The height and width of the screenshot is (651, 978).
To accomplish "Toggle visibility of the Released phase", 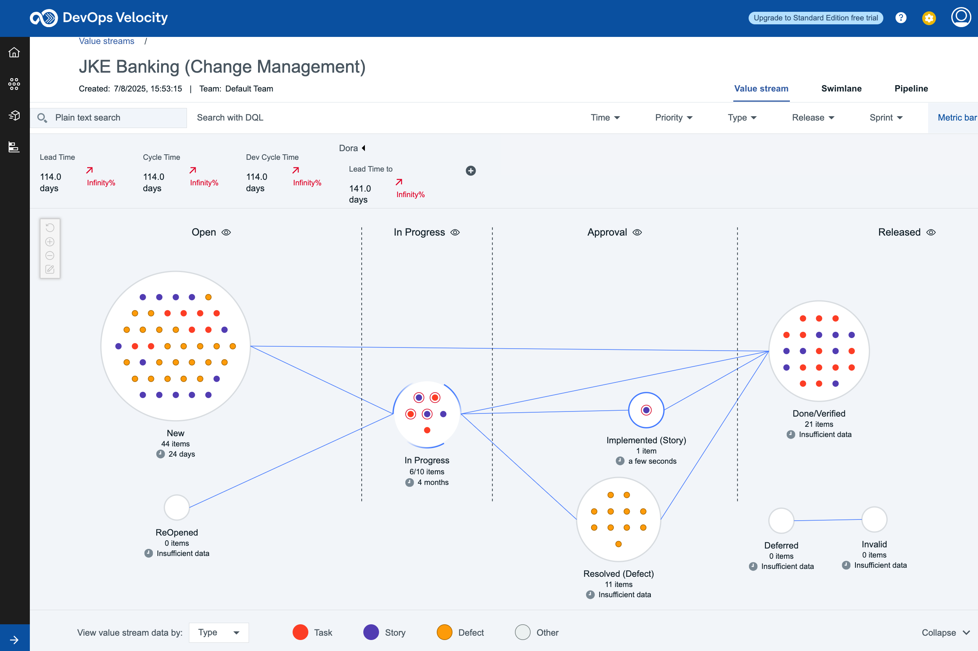I will tap(931, 232).
